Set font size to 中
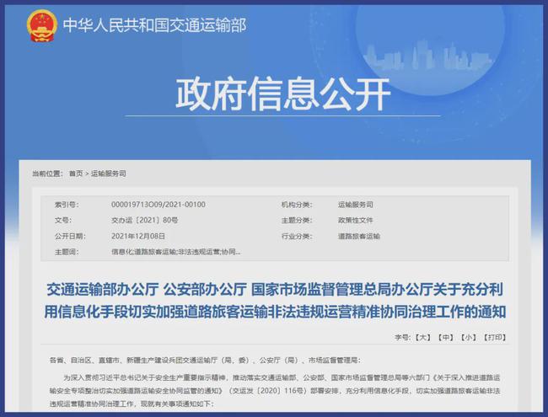The width and height of the screenshot is (548, 417). (x=446, y=337)
